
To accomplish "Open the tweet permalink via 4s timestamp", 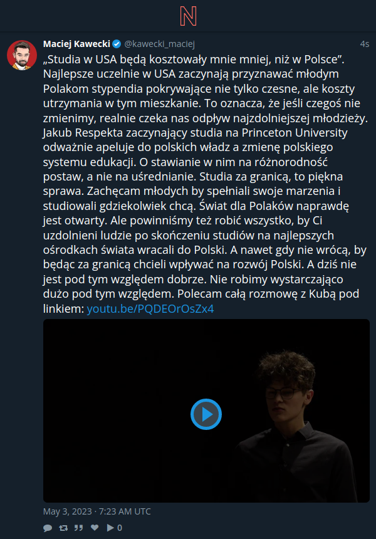I will click(x=365, y=44).
